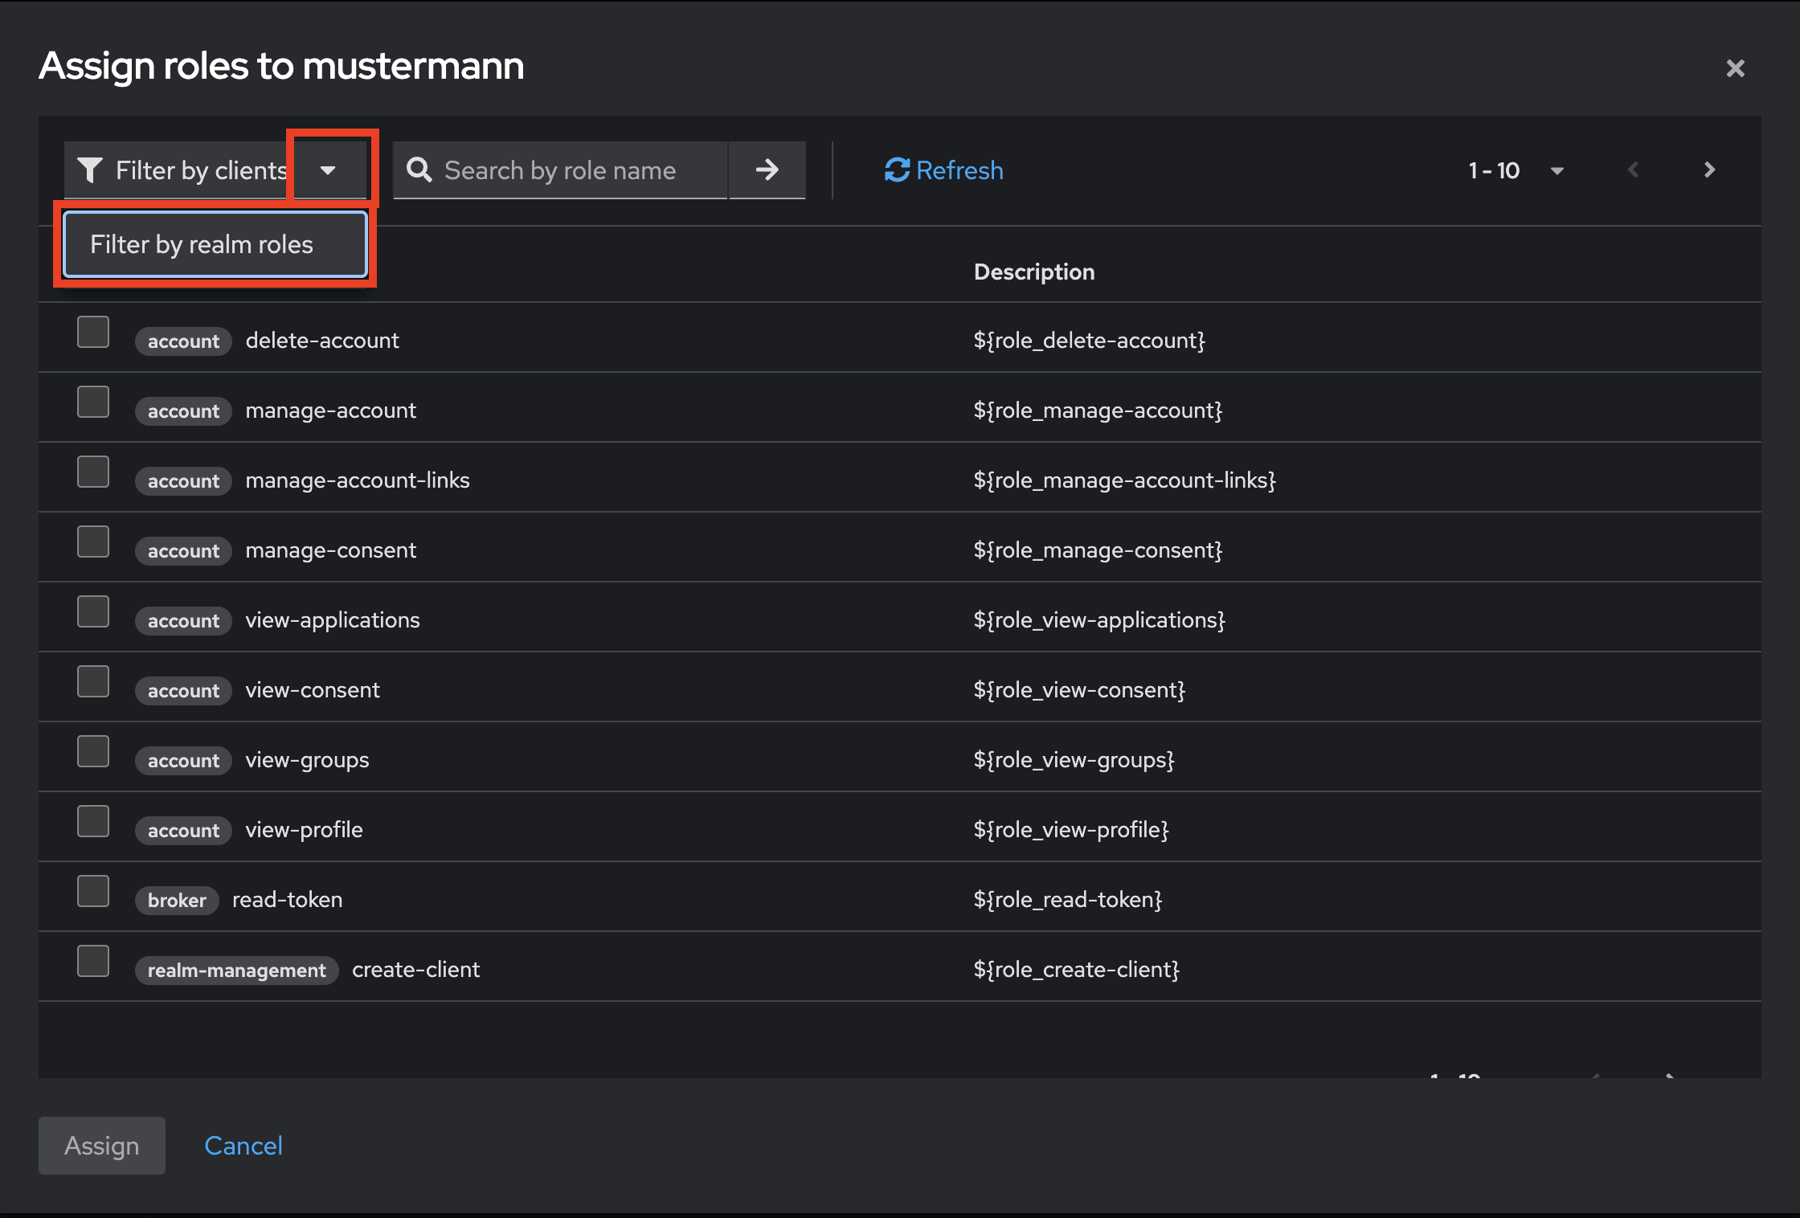The width and height of the screenshot is (1800, 1218).
Task: Click the previous page chevron
Action: tap(1633, 170)
